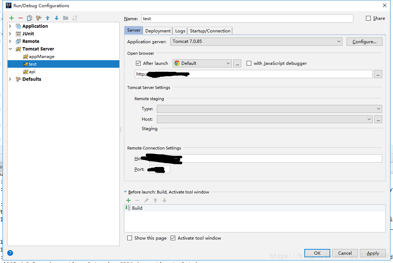This screenshot has height=263, width=393.
Task: Collapse the Tomcat Server node
Action: [10, 49]
